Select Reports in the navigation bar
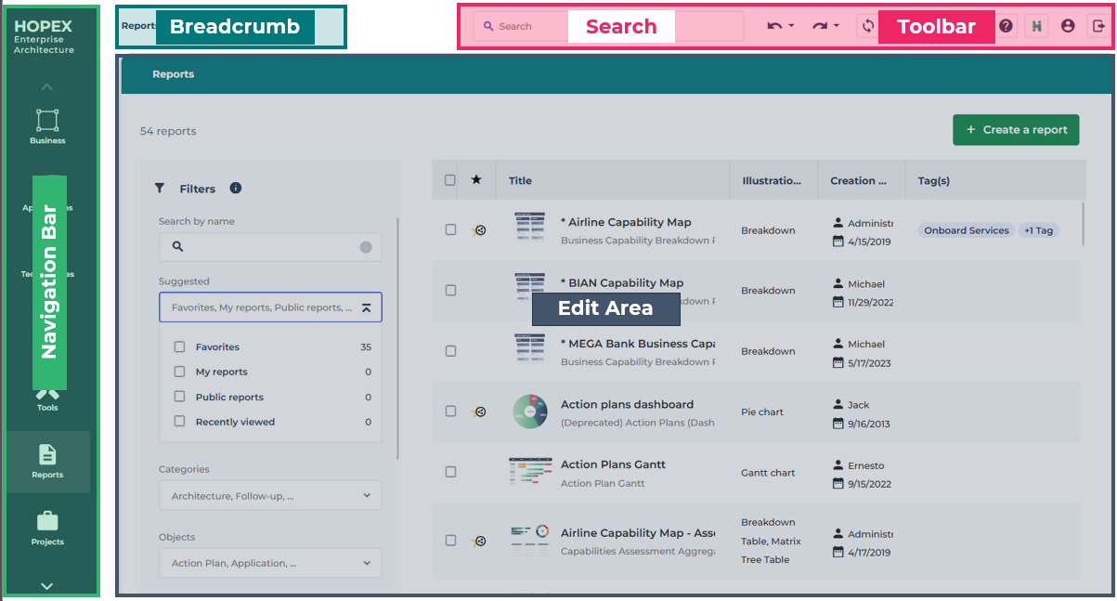The image size is (1117, 601). pos(47,461)
